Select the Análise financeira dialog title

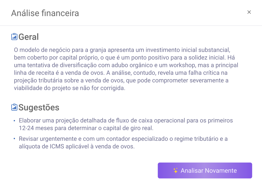[45, 13]
